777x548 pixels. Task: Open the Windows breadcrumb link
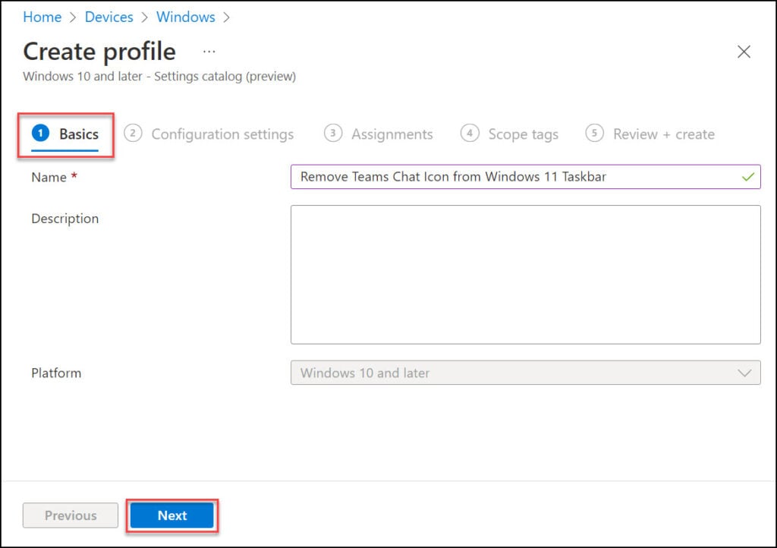click(186, 17)
